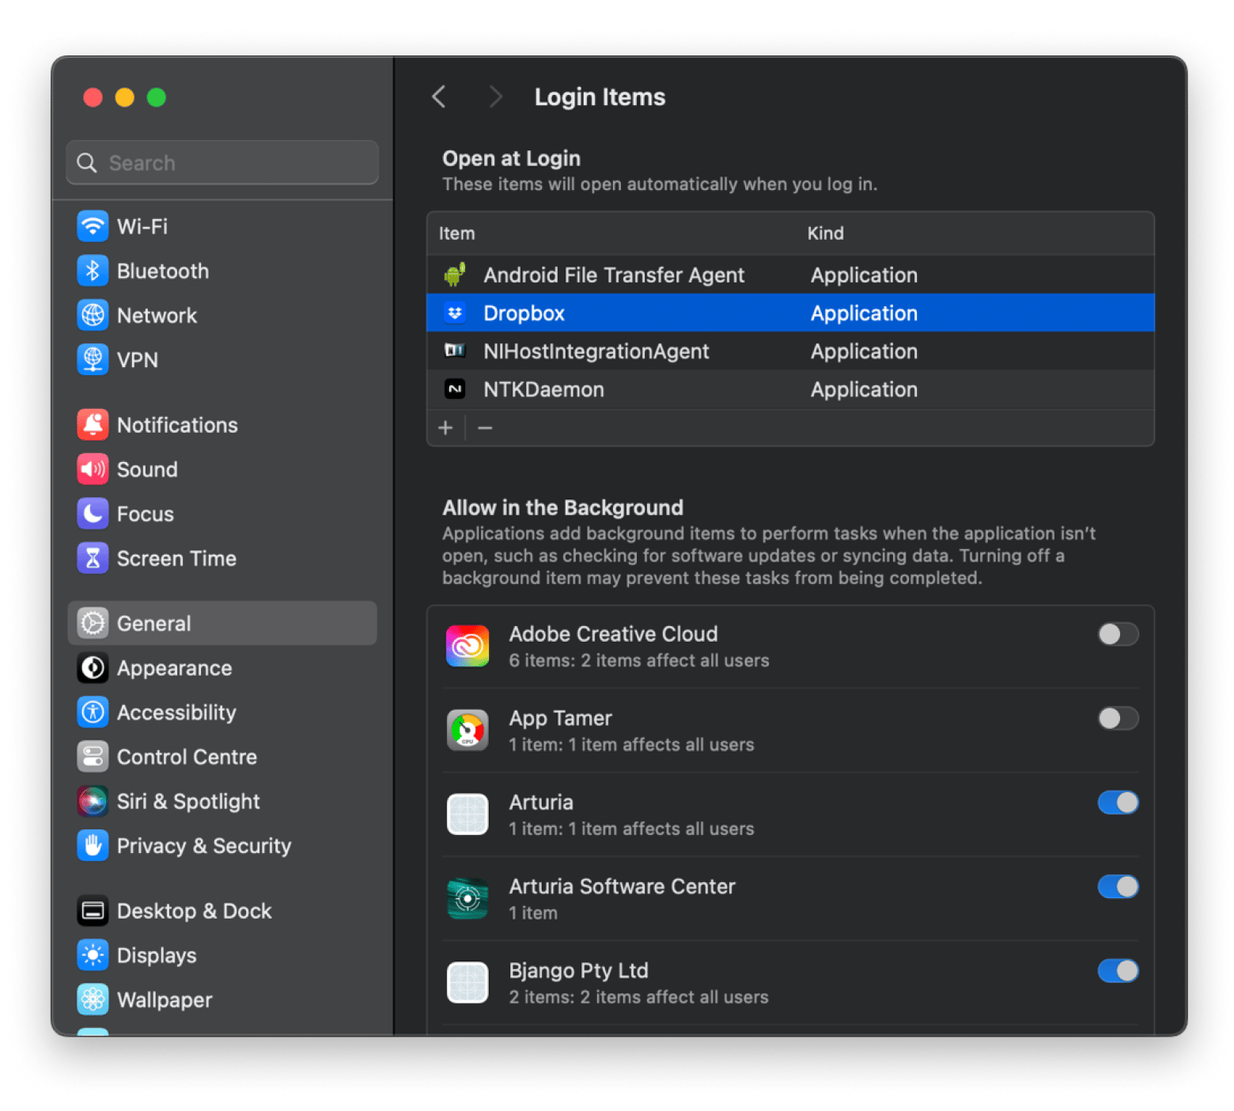
Task: Disable Arturia Software Center background toggle
Action: 1117,887
